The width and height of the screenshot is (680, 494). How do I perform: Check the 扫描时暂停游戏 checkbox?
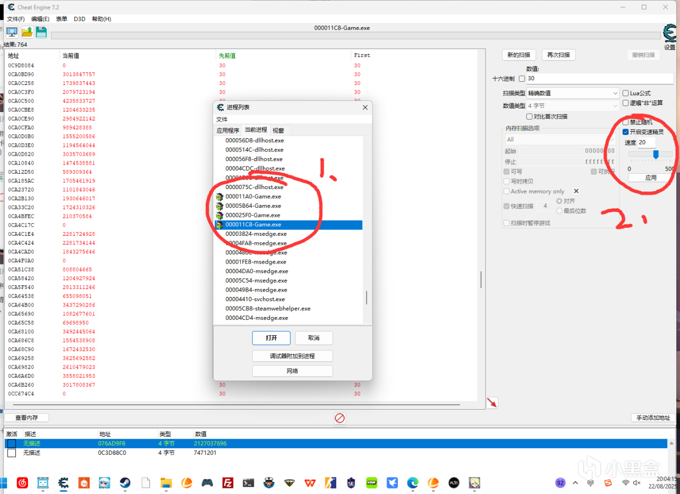pos(507,223)
